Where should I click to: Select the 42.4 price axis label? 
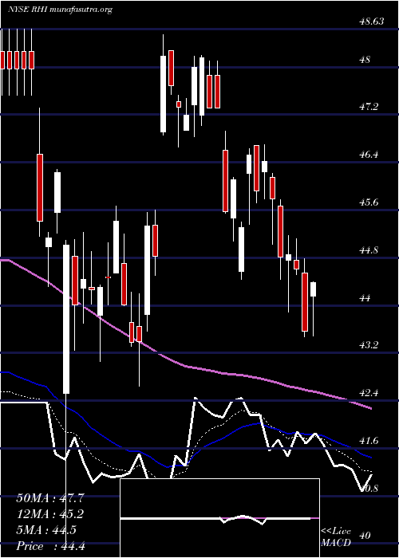(369, 393)
